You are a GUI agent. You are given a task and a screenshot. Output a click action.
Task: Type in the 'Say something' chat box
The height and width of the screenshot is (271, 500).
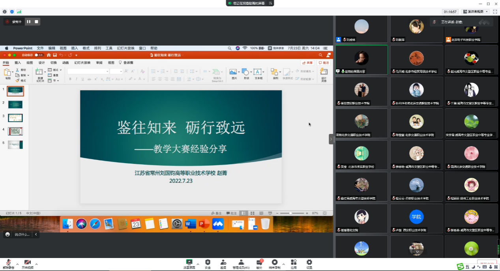coord(22,234)
